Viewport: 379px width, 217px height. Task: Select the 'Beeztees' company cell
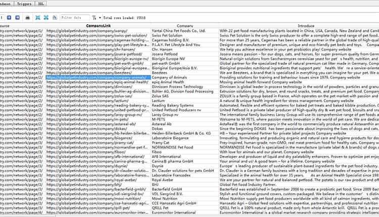point(185,72)
